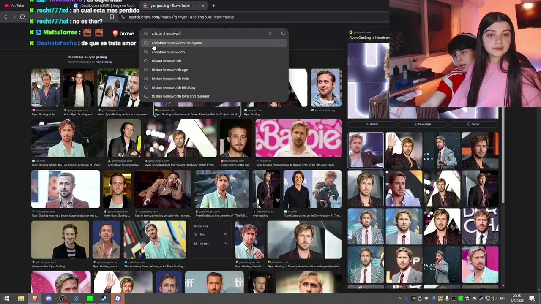Click the Visitar button

(x=372, y=124)
